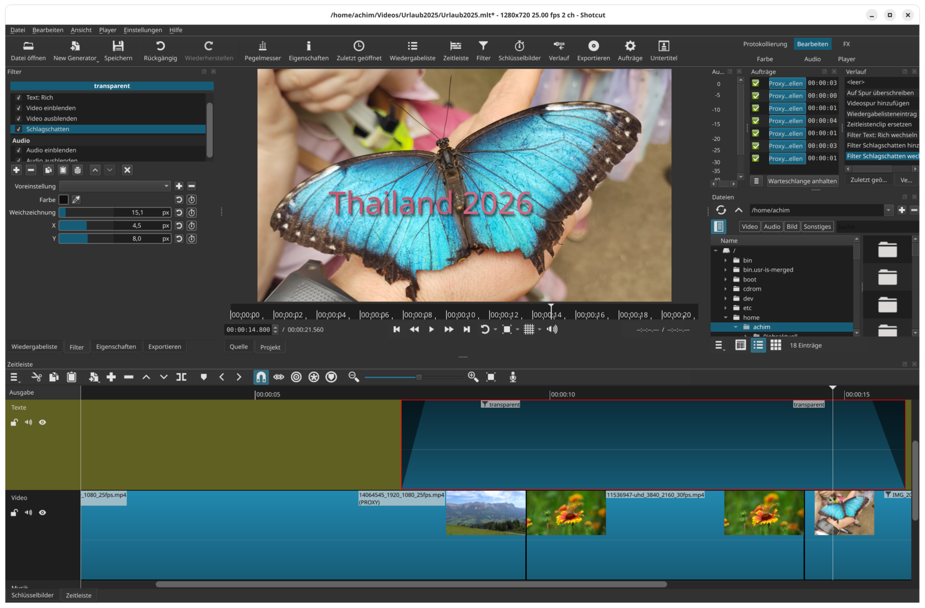Split clip at playhead icon
Screen dimensions: 925x608
coord(181,377)
